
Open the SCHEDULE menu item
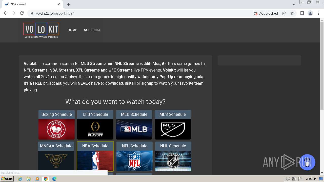click(92, 30)
